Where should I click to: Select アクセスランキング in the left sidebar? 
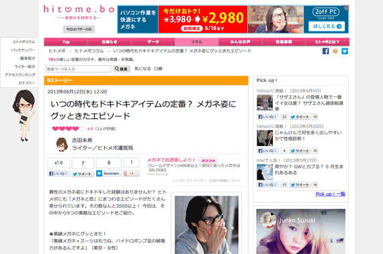[20, 75]
